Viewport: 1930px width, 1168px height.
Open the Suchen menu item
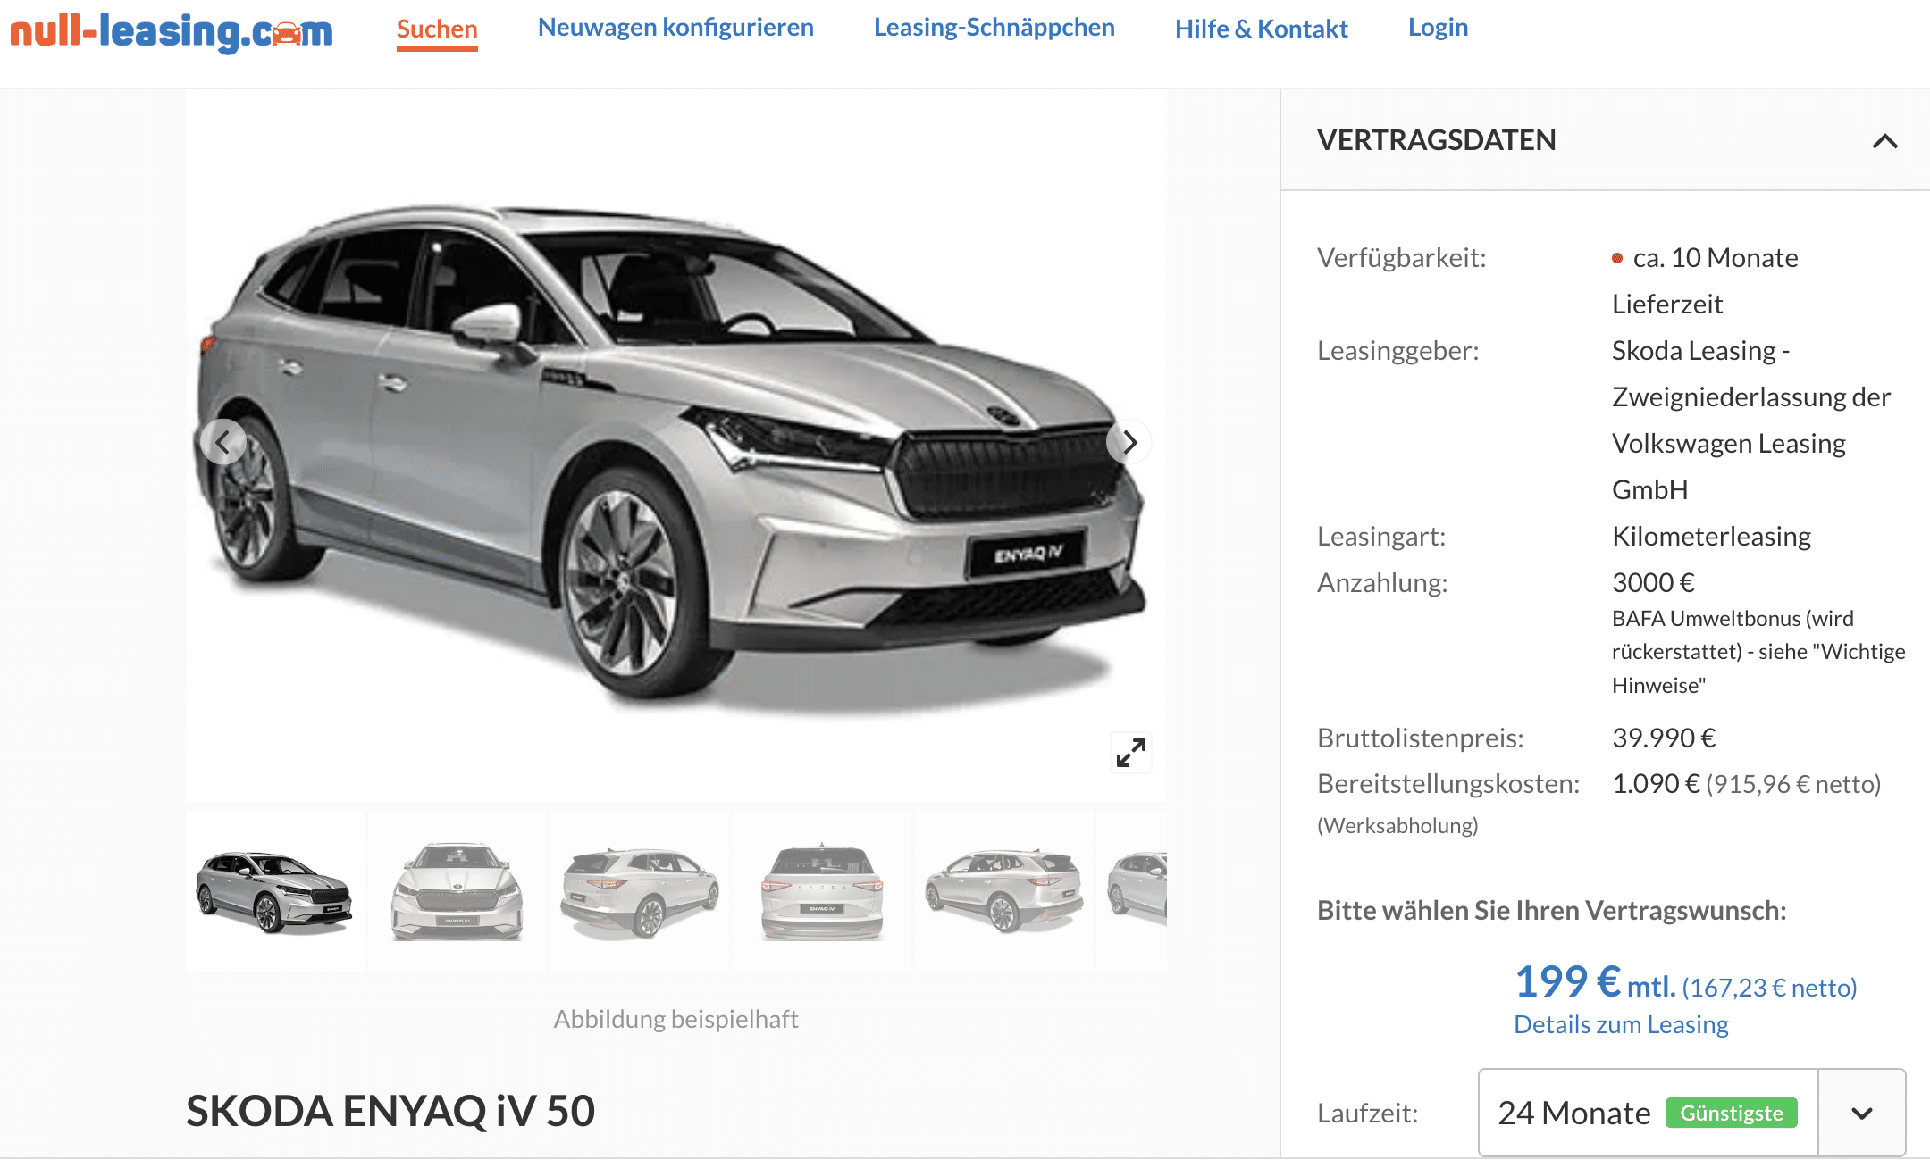(x=437, y=29)
